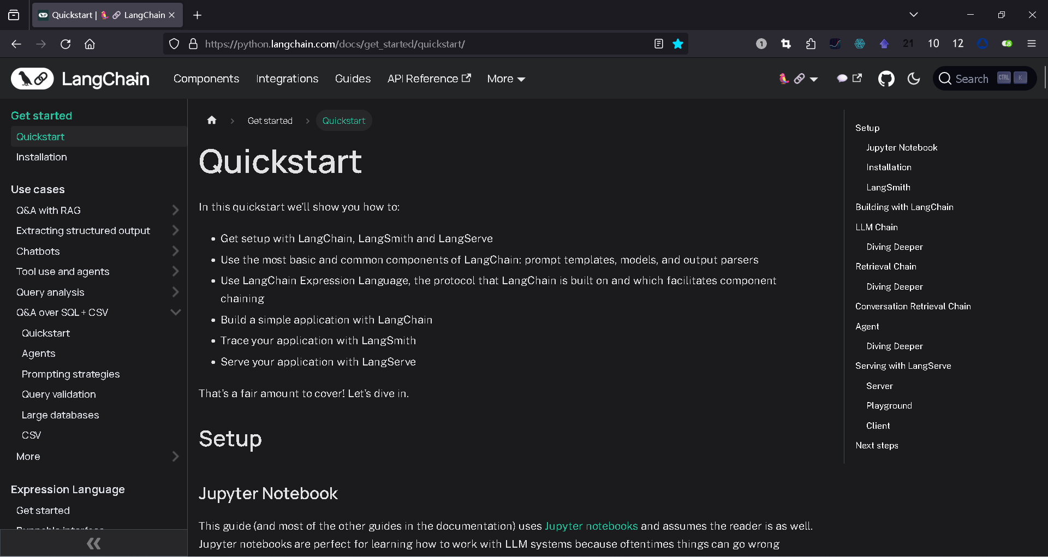
Task: Open the Integrations nav item
Action: pyautogui.click(x=287, y=79)
